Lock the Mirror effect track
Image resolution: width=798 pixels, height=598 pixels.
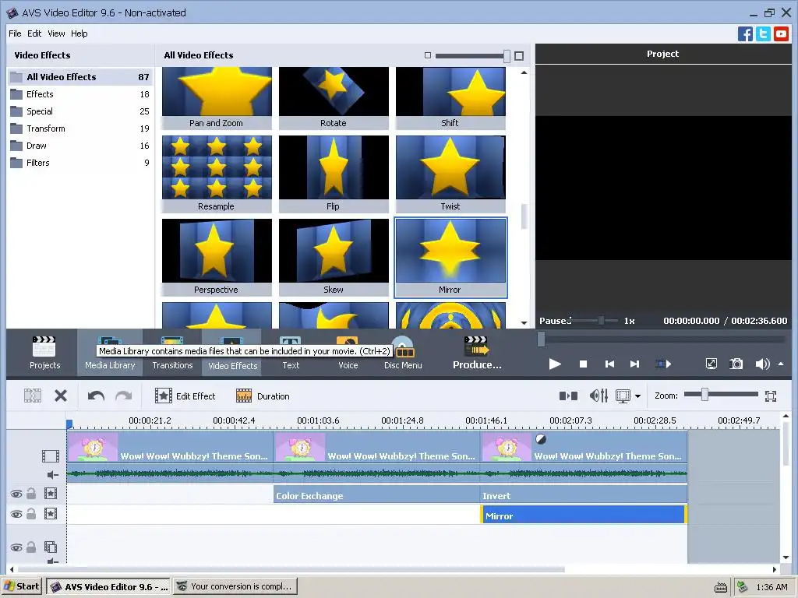click(x=31, y=514)
